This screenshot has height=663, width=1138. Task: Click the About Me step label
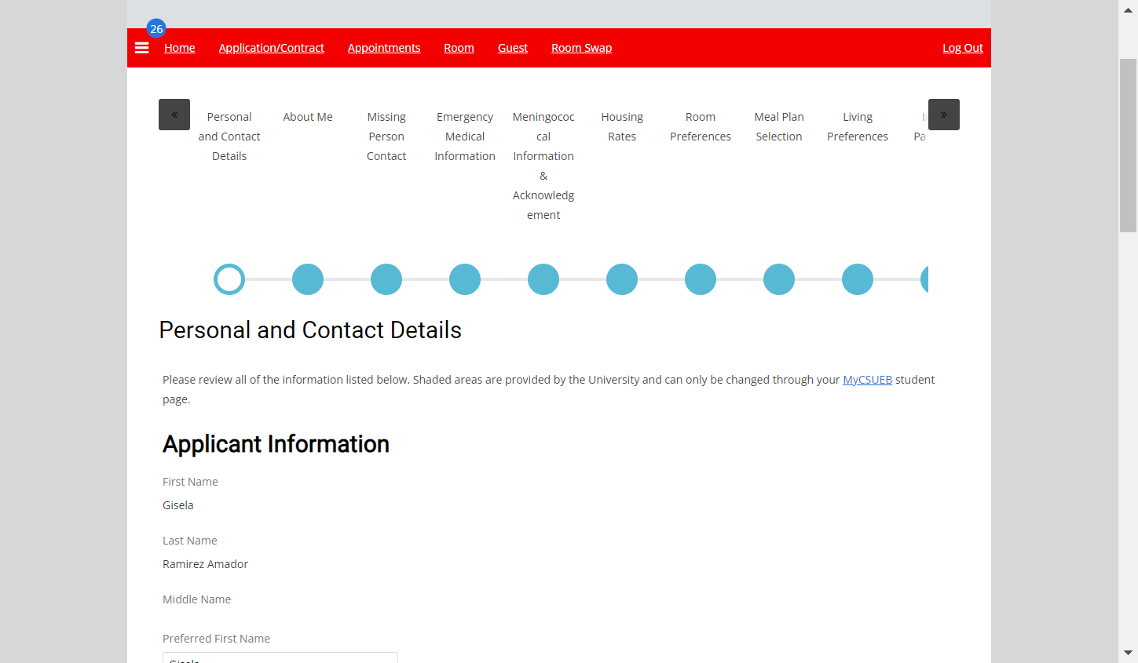click(x=308, y=117)
